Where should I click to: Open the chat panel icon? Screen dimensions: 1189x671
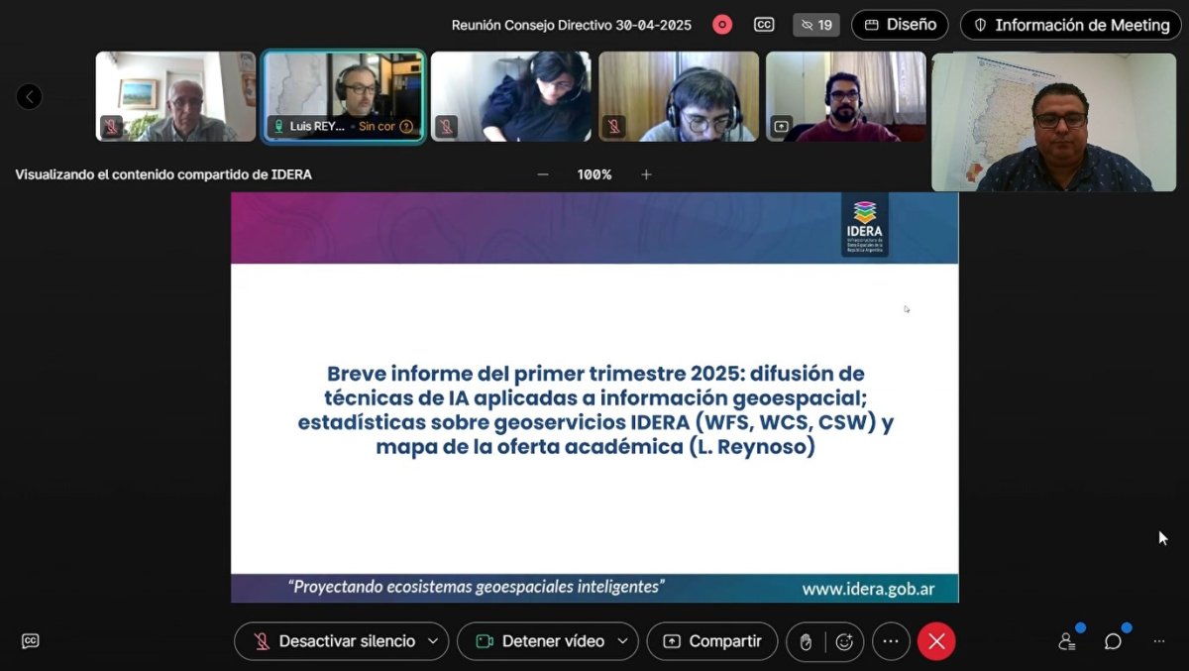pyautogui.click(x=1113, y=641)
